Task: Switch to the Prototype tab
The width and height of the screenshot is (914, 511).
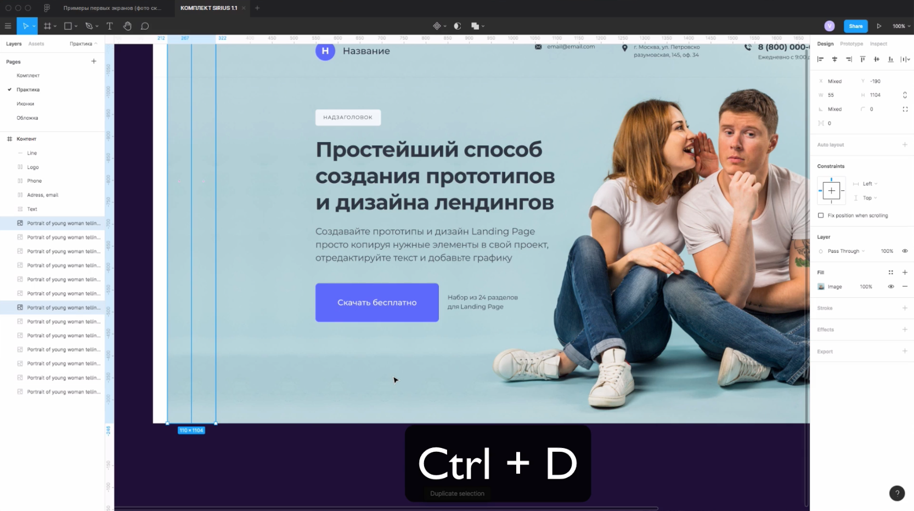Action: pos(851,44)
